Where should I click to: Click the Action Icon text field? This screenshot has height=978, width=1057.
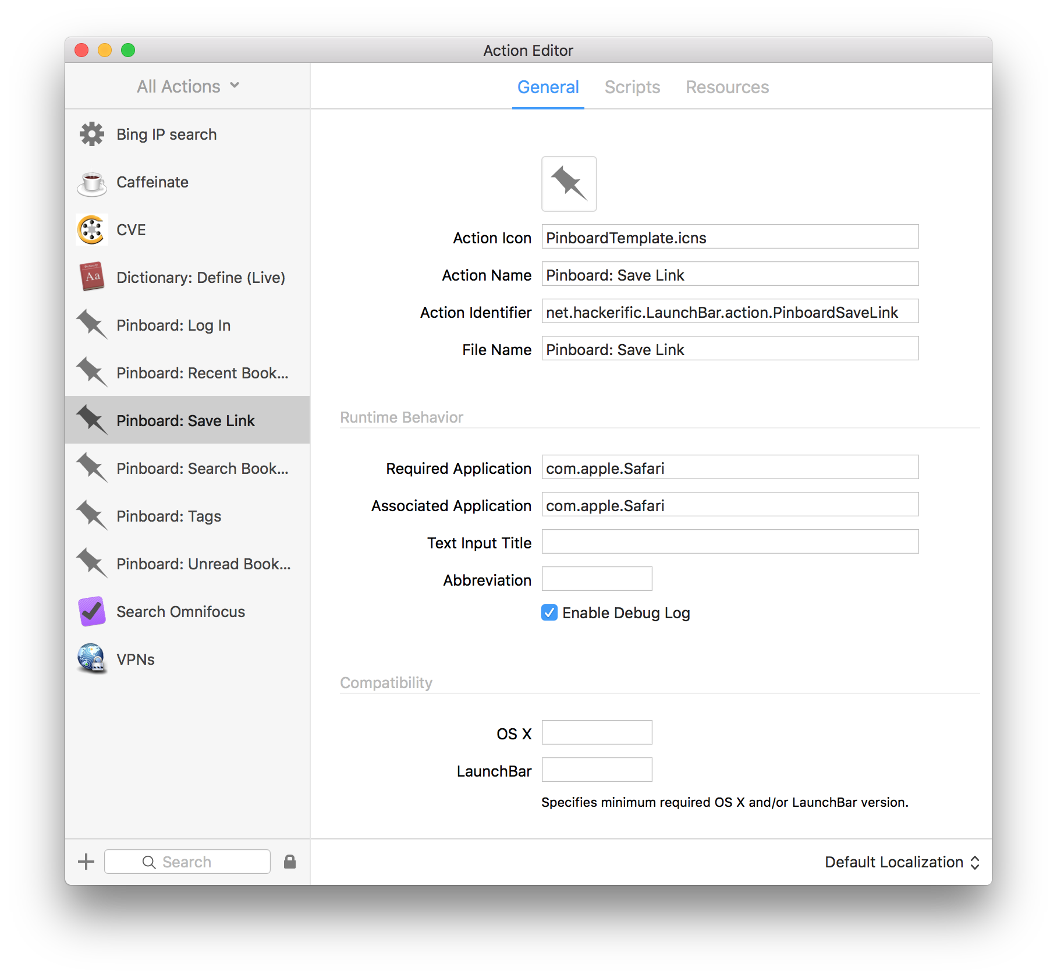[x=730, y=237]
